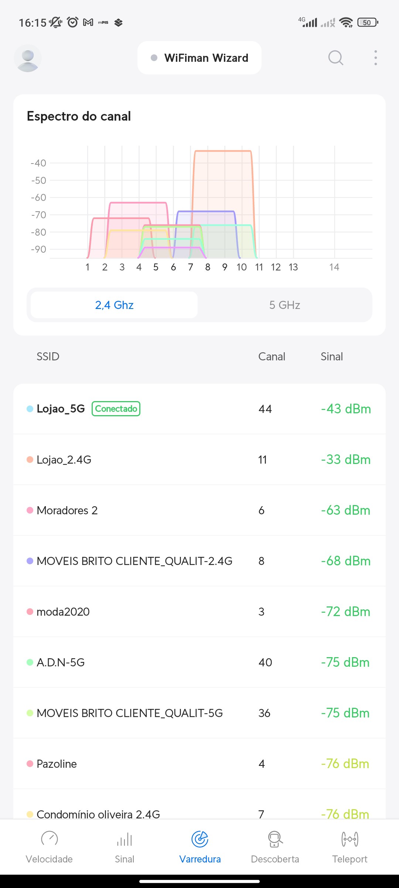This screenshot has height=888, width=399.
Task: Tap the Moradores 2 network row
Action: (x=199, y=510)
